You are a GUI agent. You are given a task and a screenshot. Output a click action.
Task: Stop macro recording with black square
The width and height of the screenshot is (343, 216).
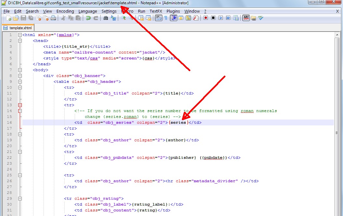point(213,18)
